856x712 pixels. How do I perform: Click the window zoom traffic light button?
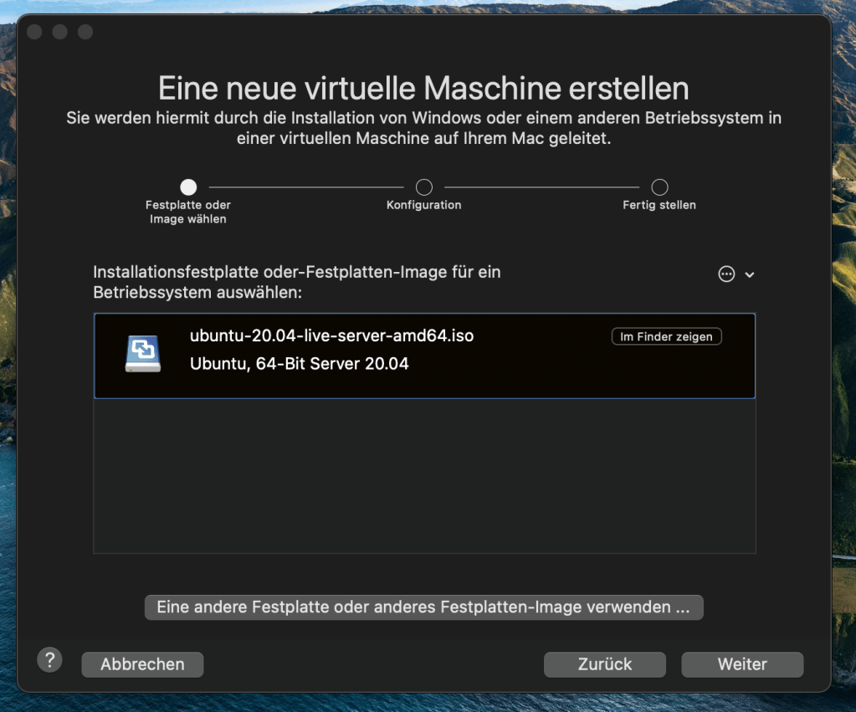click(x=85, y=32)
